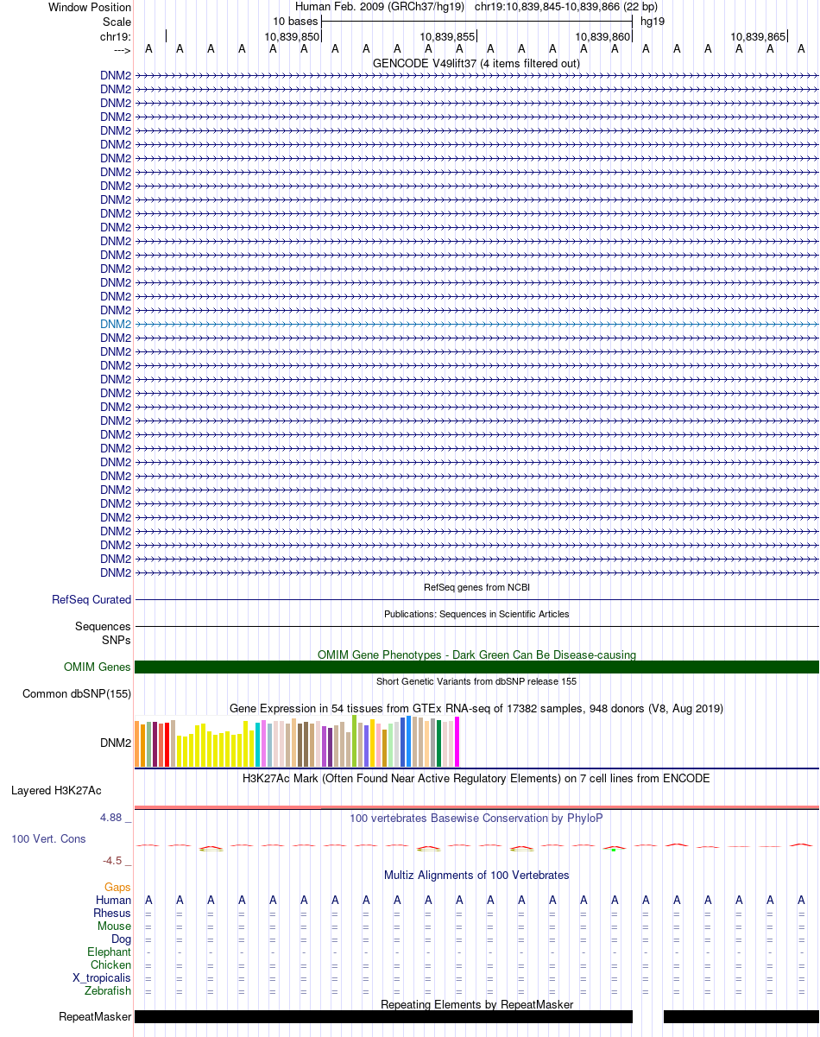820x1037 pixels.
Task: Click the chr19: ruler label
Action: (x=116, y=36)
